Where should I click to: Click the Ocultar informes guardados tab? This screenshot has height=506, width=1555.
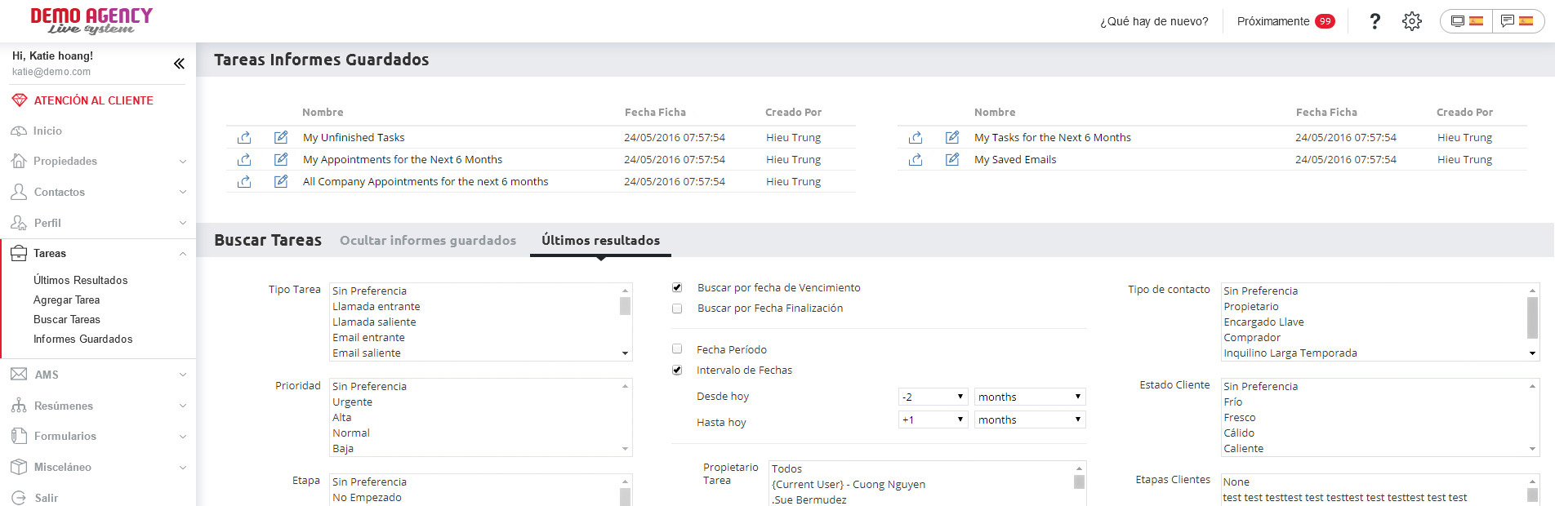pos(428,240)
